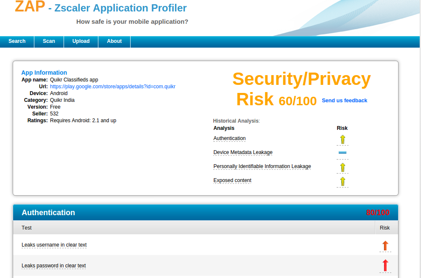Click Personally Identifiable Information Leakage label
The width and height of the screenshot is (421, 278).
click(x=262, y=166)
